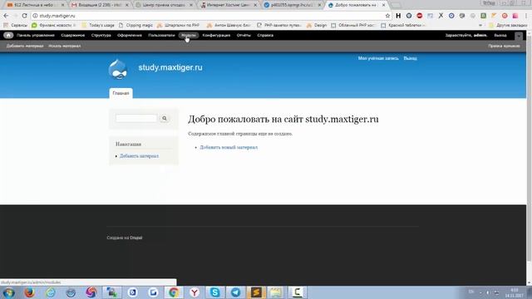Image resolution: width=532 pixels, height=299 pixels.
Task: Click Выход link in blue header
Action: pyautogui.click(x=410, y=58)
